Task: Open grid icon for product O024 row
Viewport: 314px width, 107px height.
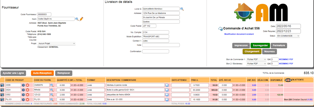Action: (2, 90)
